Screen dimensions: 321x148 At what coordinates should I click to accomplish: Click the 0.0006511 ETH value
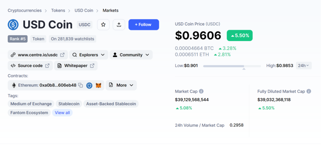[x=192, y=54]
